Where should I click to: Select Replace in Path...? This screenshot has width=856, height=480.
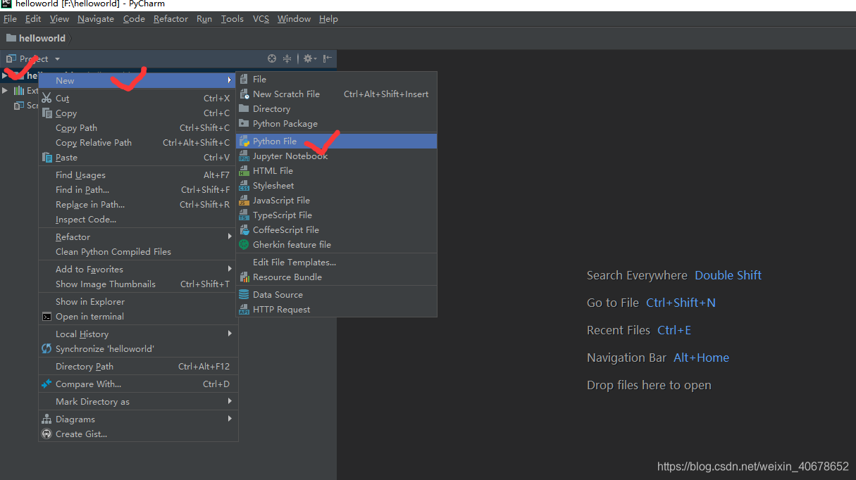coord(137,205)
